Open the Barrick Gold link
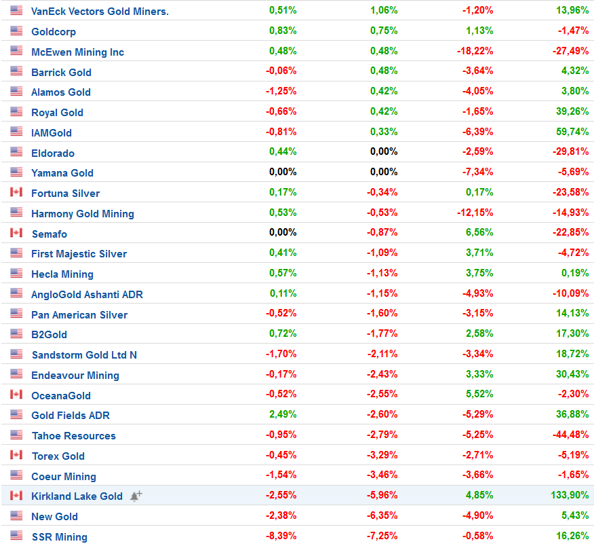The height and width of the screenshot is (546, 594). coord(62,72)
